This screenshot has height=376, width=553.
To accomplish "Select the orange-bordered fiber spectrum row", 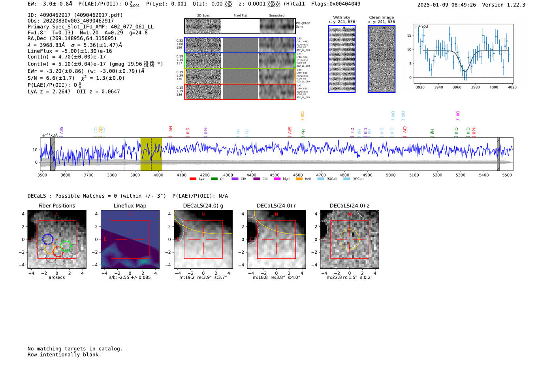I will click(x=240, y=76).
